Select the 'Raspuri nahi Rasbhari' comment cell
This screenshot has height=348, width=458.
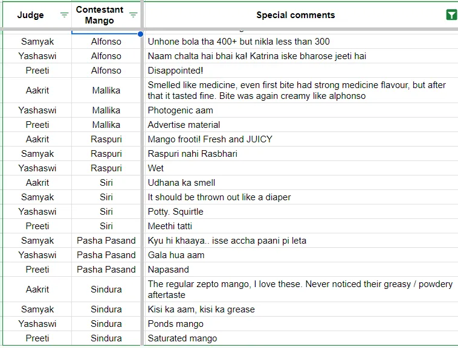[301, 154]
